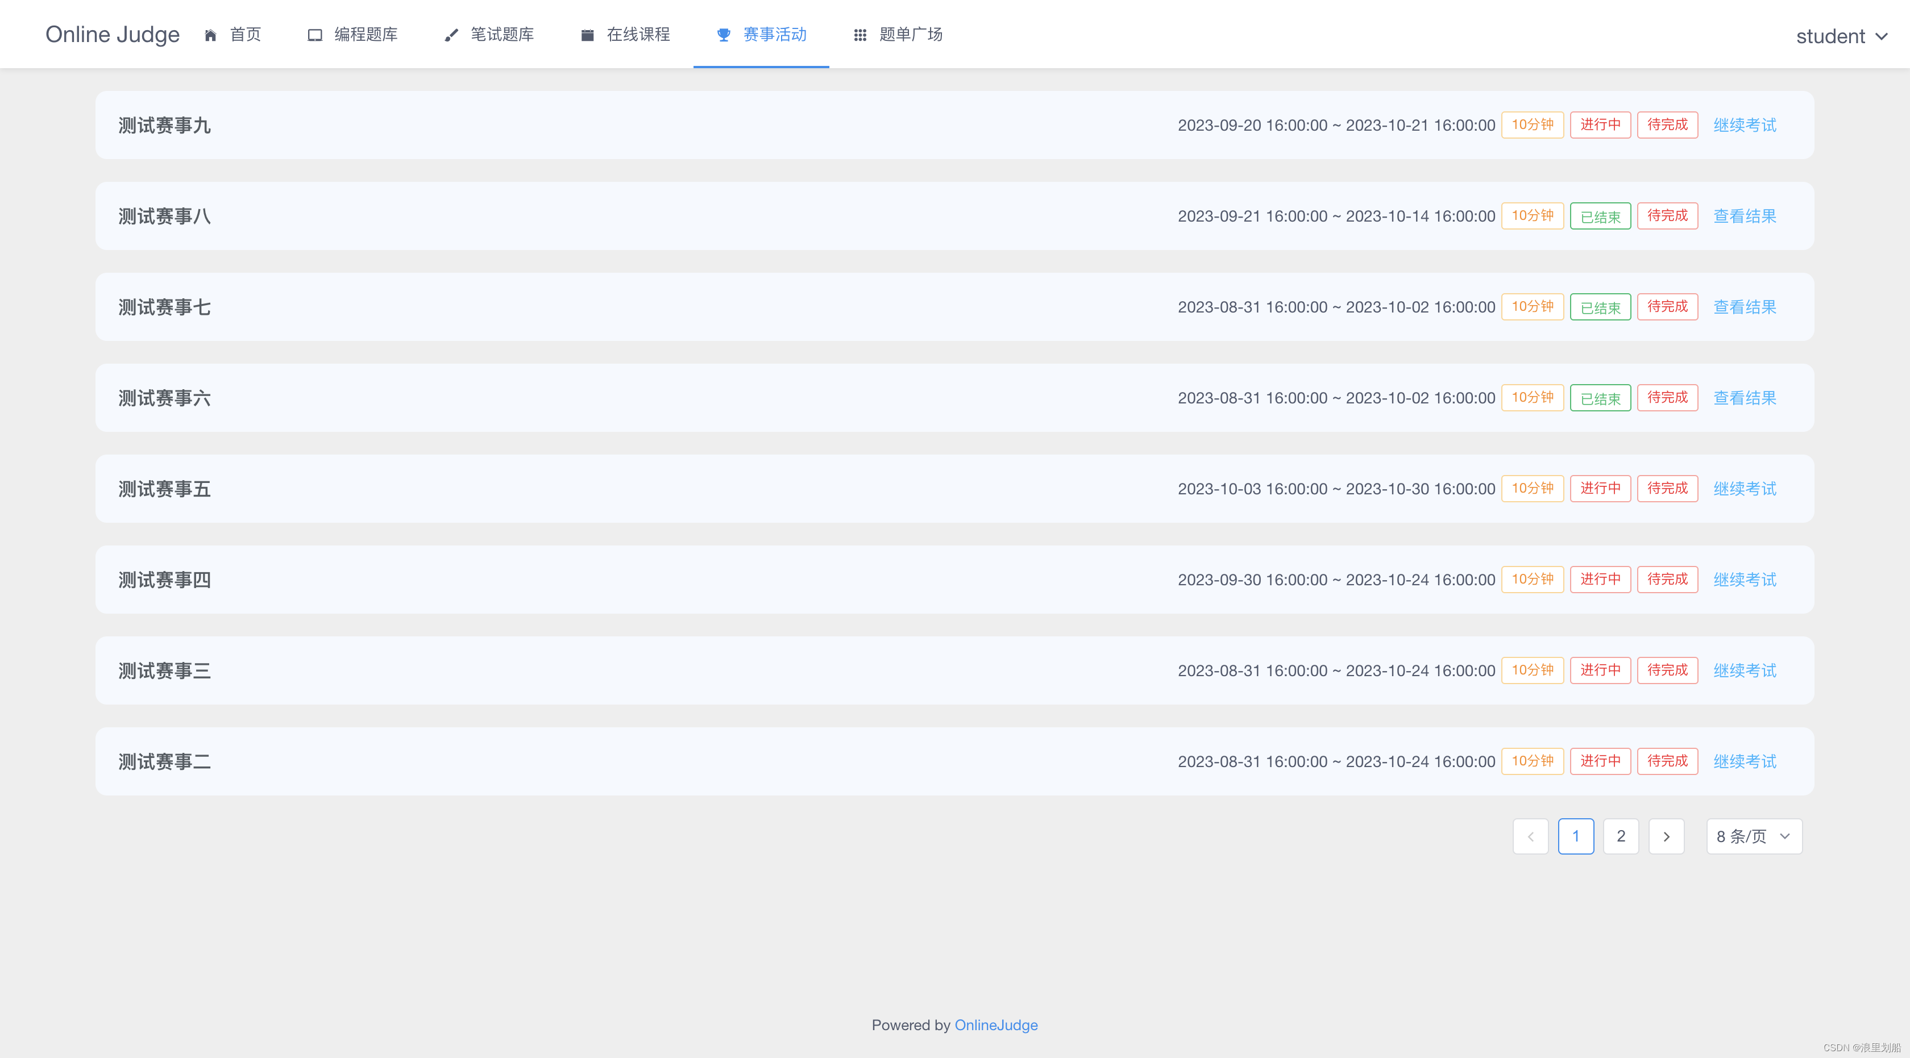This screenshot has height=1058, width=1910.
Task: Open 查看结果 for 测试赛事八
Action: (1744, 215)
